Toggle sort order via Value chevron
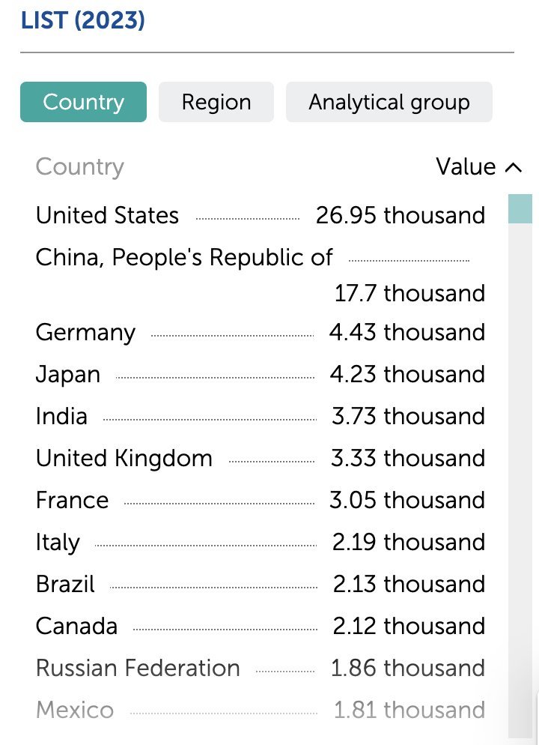Screen dimensions: 539x745 point(514,167)
